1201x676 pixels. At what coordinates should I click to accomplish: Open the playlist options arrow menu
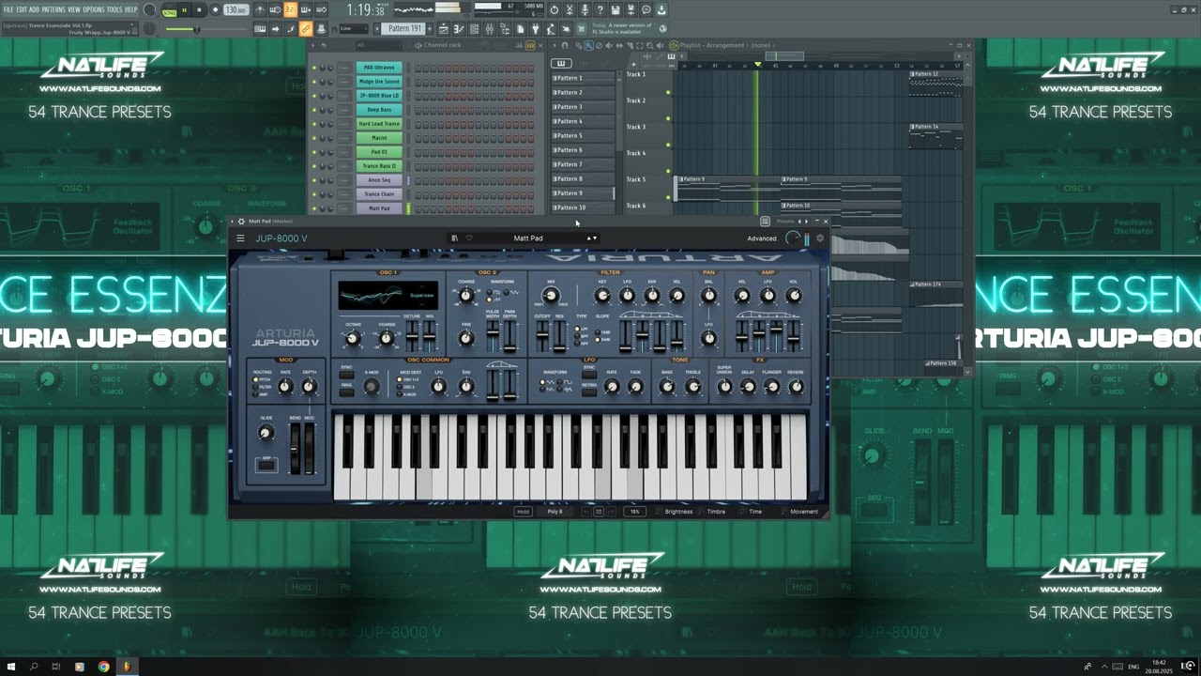click(x=555, y=45)
